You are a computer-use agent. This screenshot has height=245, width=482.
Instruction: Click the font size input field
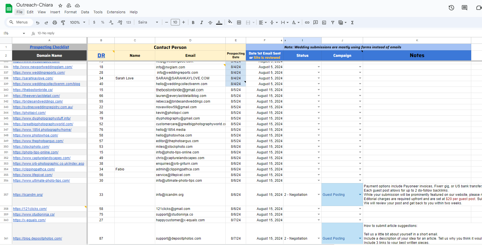click(175, 22)
